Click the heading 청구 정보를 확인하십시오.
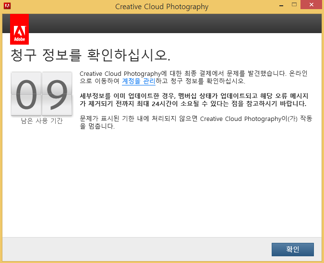 pos(90,55)
